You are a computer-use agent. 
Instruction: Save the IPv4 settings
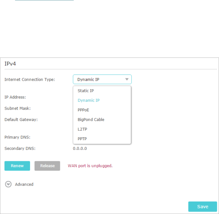tap(202, 206)
